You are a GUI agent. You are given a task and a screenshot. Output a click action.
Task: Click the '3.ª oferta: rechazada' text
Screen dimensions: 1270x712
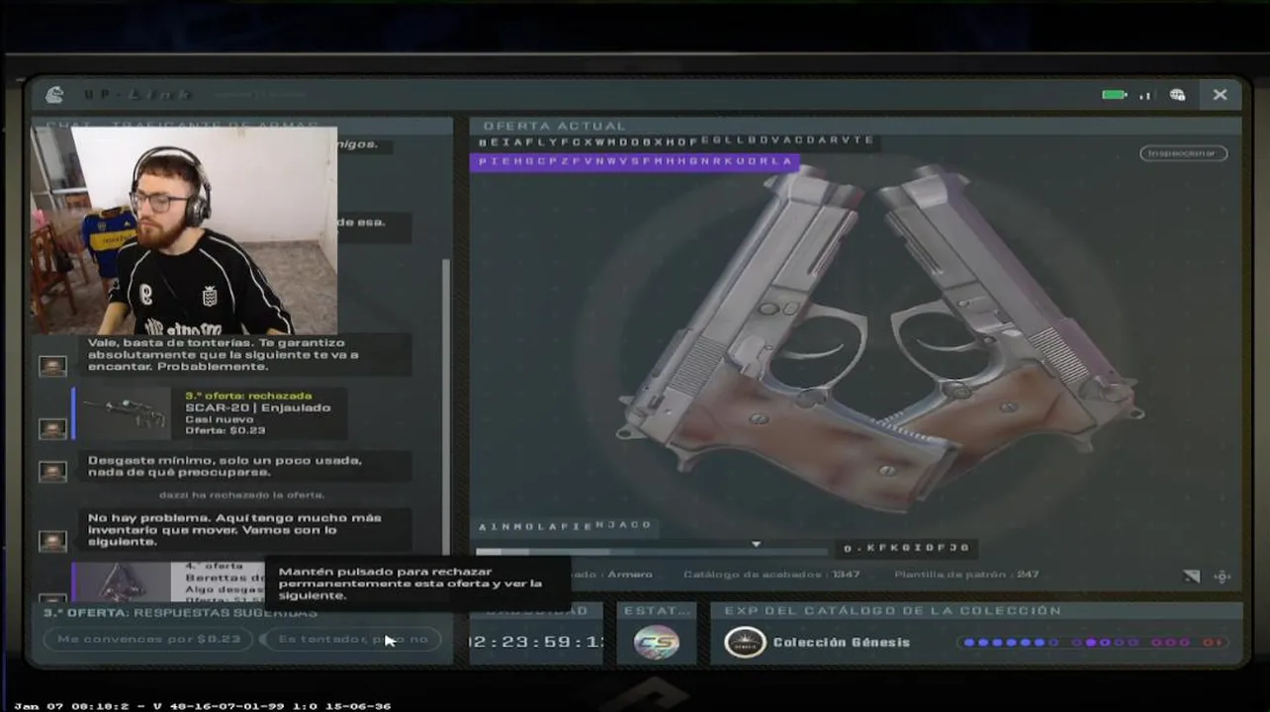pos(248,396)
